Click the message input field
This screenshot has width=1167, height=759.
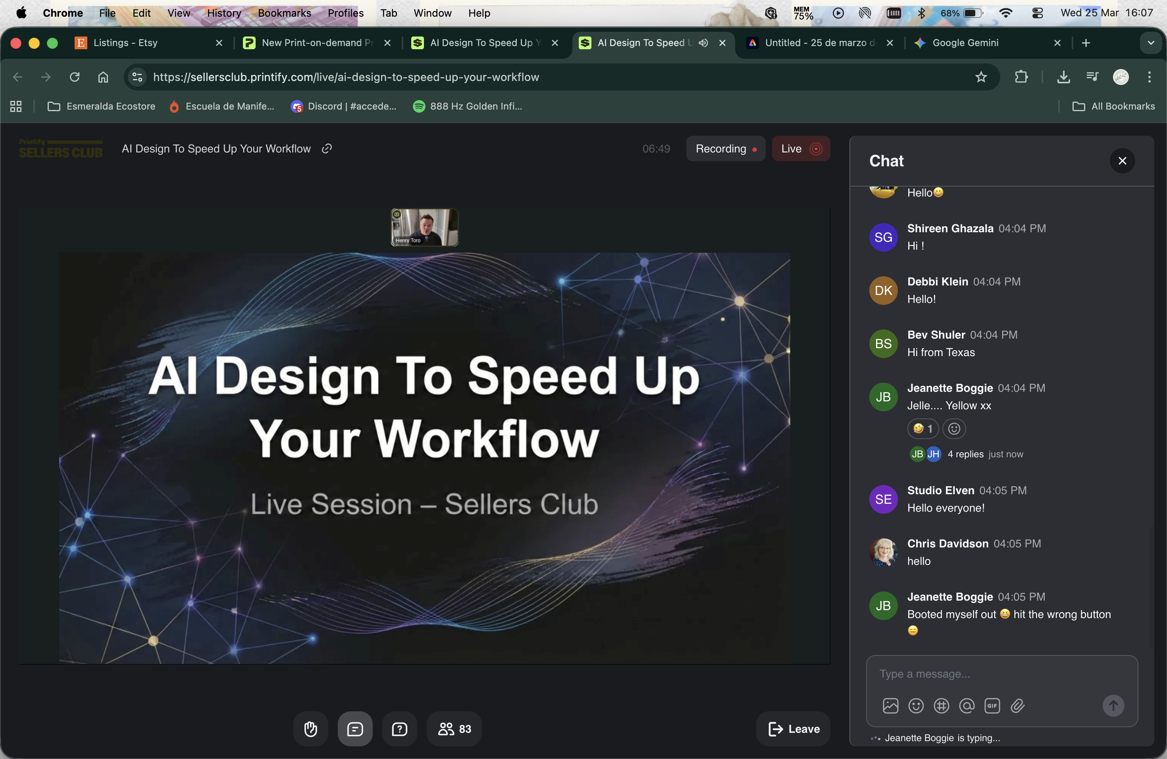click(x=1001, y=674)
